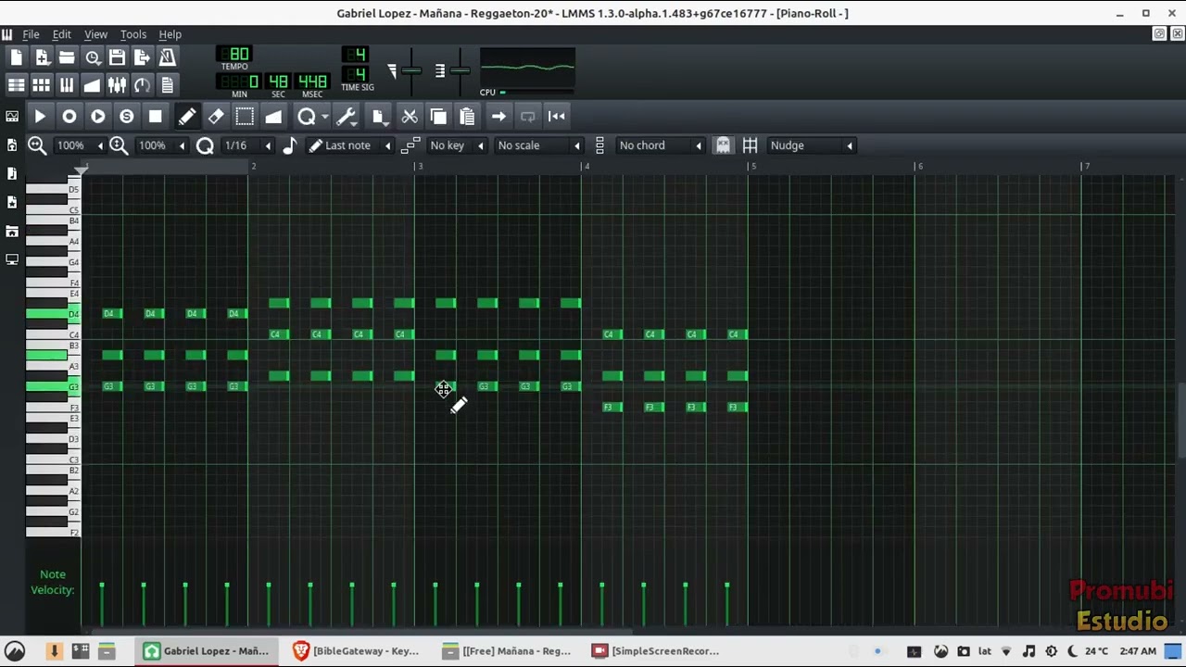Show the Piano Roll keyboard icon
1186x667 pixels.
[67, 85]
